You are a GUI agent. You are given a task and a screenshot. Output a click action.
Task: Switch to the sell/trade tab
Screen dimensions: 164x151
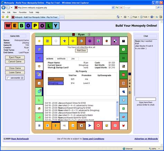point(61,59)
